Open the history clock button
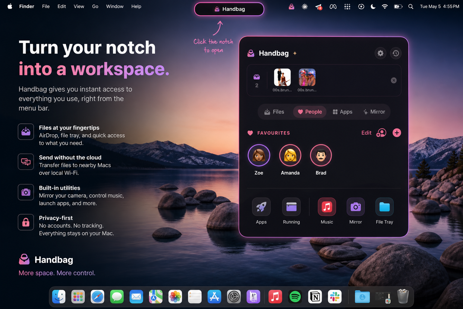 (x=396, y=53)
